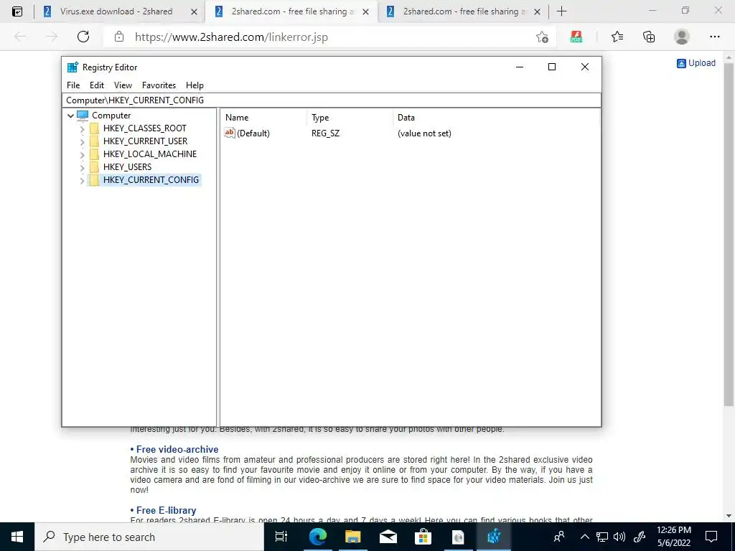Click the Computer monitor icon in tree

click(x=83, y=116)
